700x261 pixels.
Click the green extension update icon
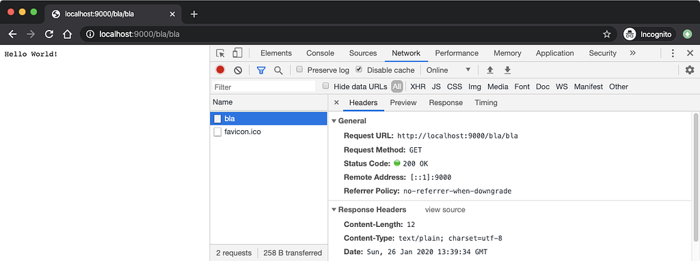pos(688,34)
